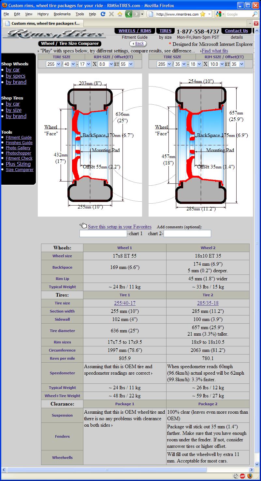Click the browser Reload icon
Image resolution: width=261 pixels, height=481 pixels.
(x=103, y=14)
